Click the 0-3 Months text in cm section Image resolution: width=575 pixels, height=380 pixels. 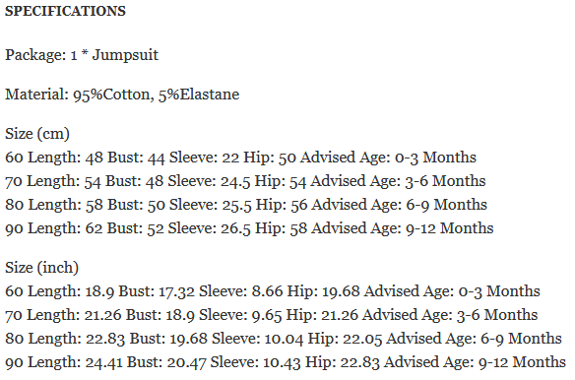pos(435,158)
